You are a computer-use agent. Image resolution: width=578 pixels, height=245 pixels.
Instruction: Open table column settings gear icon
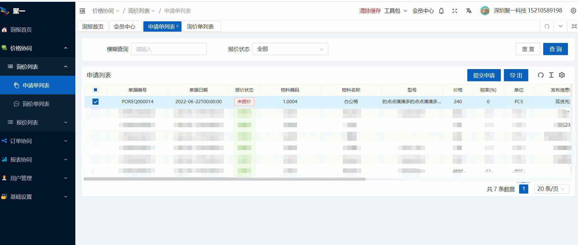point(562,75)
